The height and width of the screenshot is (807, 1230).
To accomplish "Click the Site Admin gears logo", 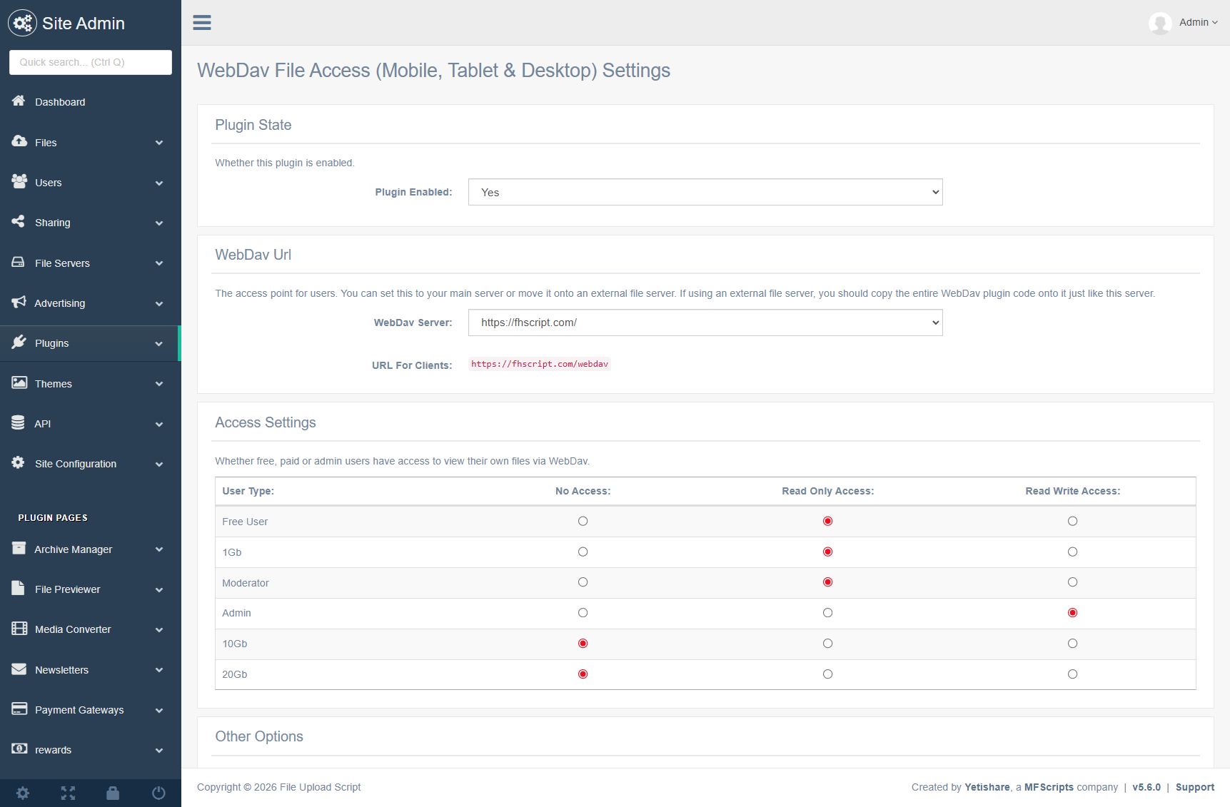I will click(x=22, y=24).
